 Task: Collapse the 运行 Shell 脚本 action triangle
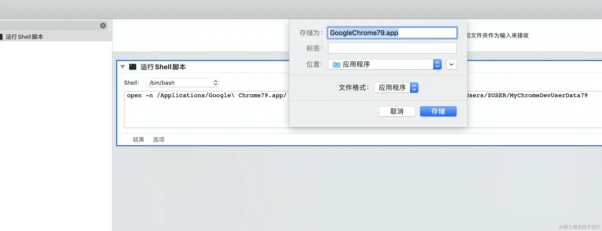(x=123, y=67)
